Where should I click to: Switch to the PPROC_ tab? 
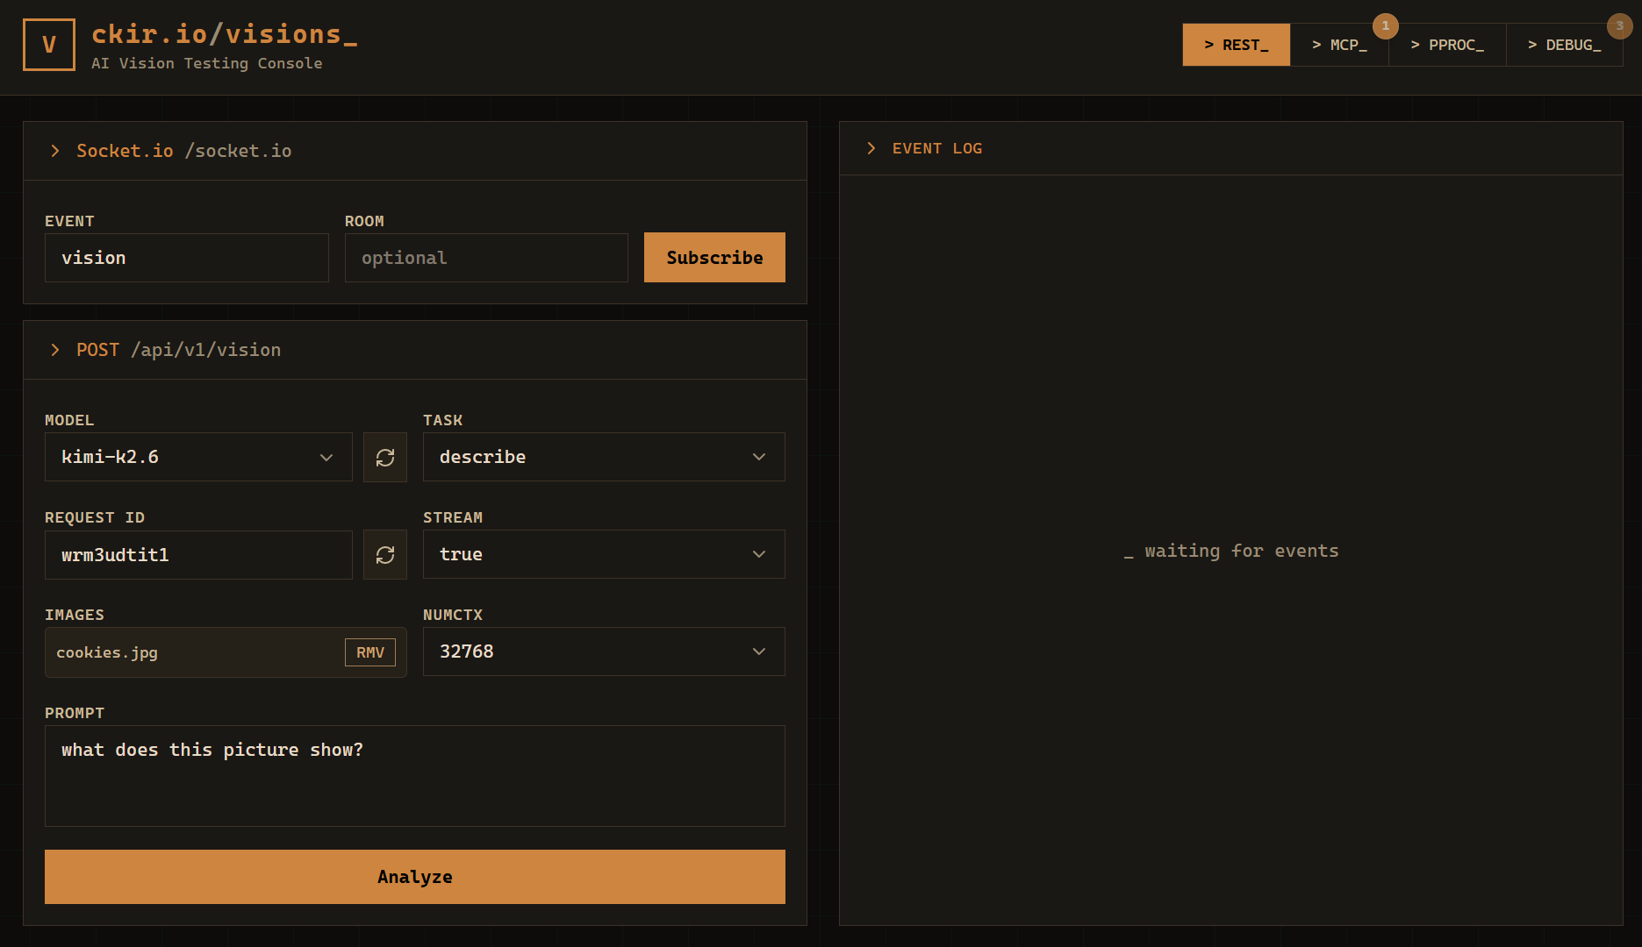(x=1447, y=45)
